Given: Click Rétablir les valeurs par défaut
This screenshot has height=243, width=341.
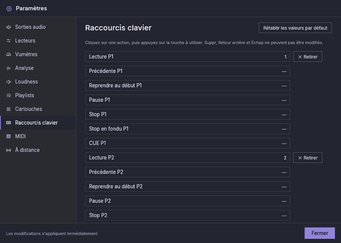Looking at the screenshot, I should pos(295,28).
